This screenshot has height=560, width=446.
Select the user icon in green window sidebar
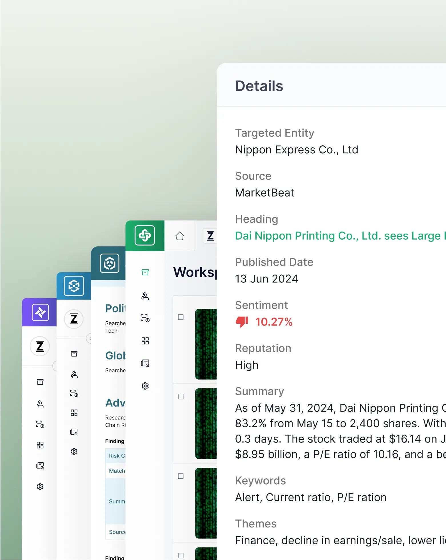[x=145, y=296]
